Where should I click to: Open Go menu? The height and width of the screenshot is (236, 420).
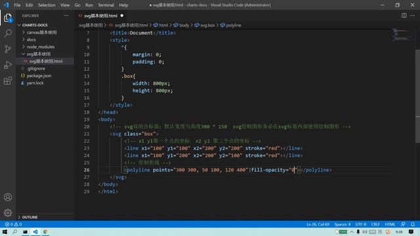(x=77, y=5)
